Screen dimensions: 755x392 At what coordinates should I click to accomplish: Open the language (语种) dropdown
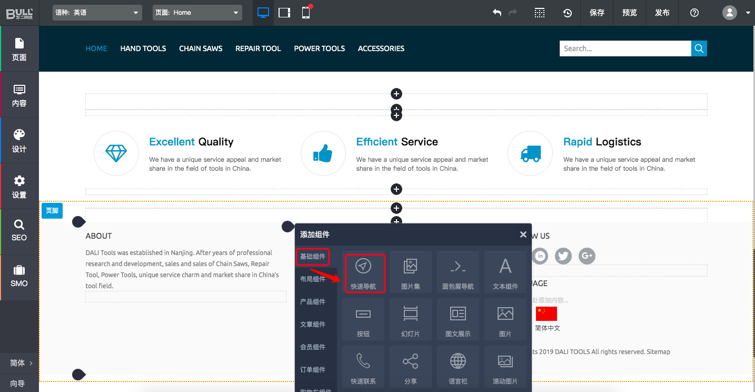coord(97,13)
